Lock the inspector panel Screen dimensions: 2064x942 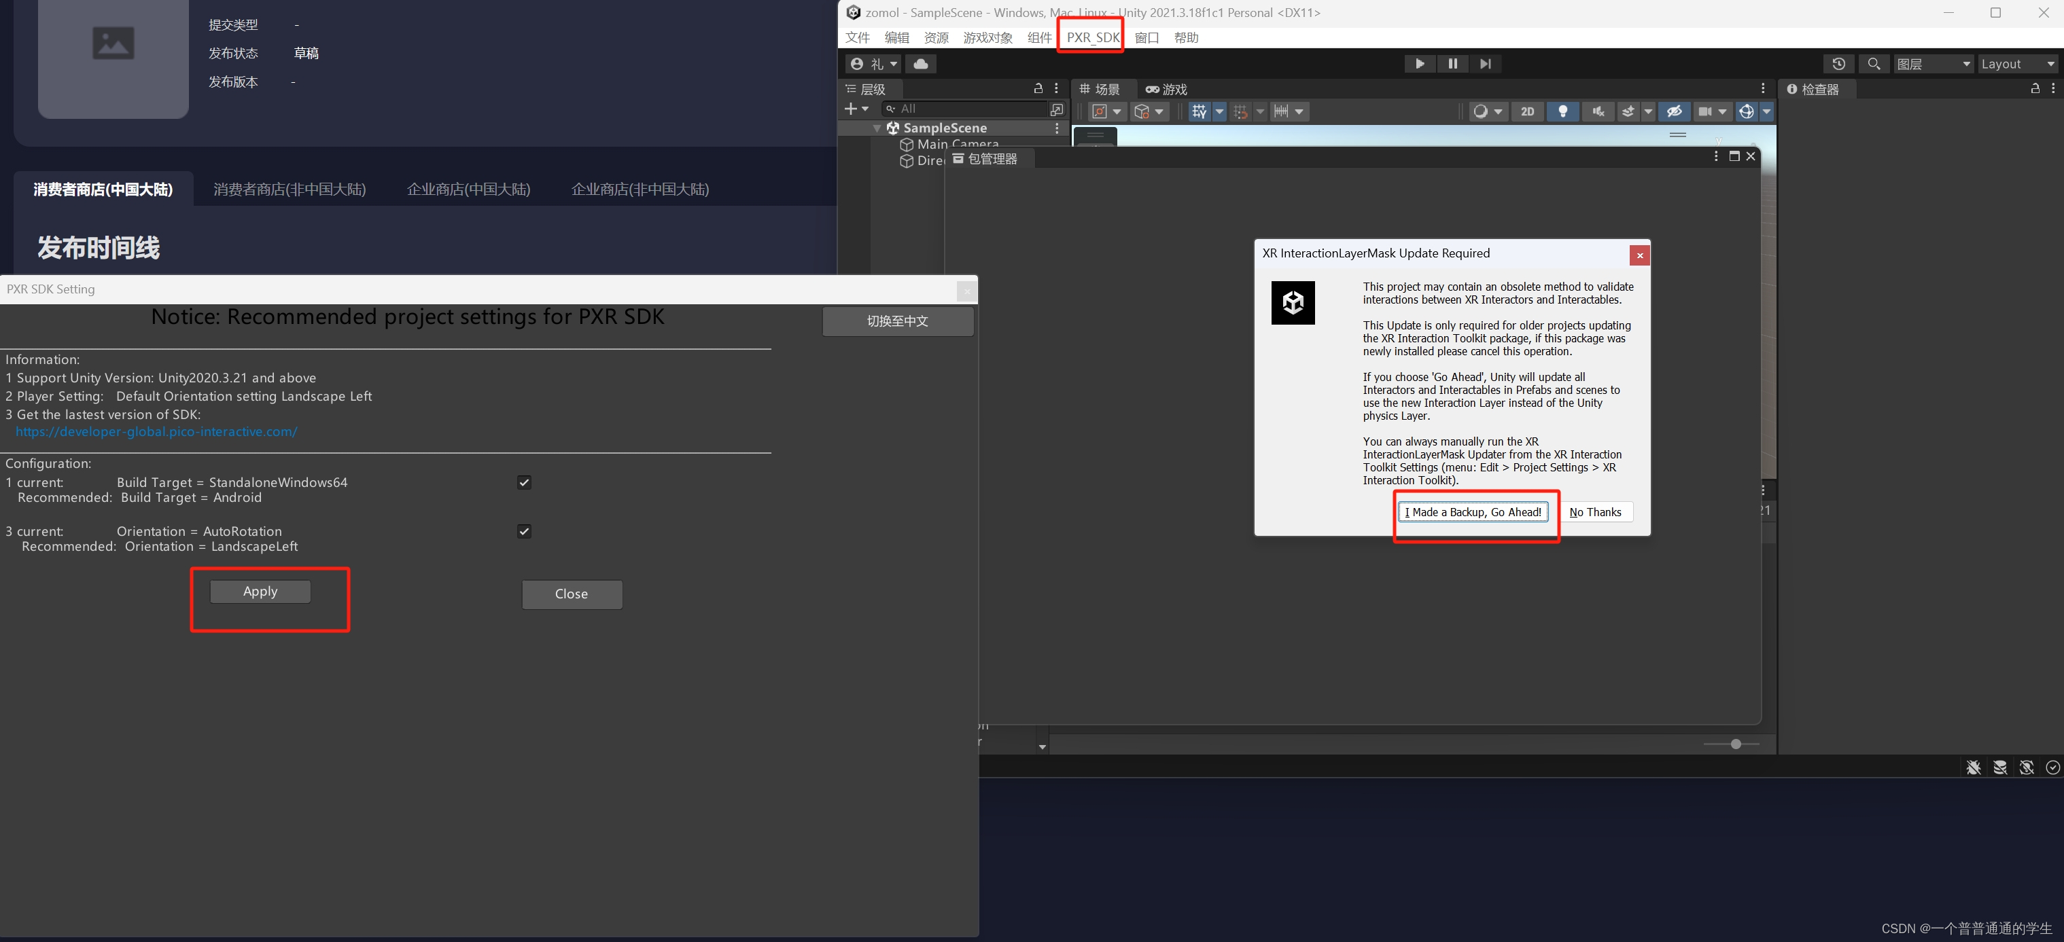tap(2034, 89)
